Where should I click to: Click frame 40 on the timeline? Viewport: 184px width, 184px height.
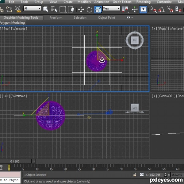coord(121,169)
